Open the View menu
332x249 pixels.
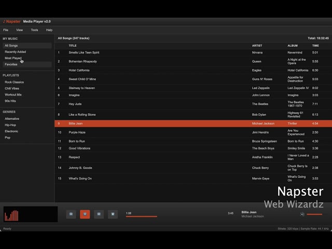(x=20, y=30)
